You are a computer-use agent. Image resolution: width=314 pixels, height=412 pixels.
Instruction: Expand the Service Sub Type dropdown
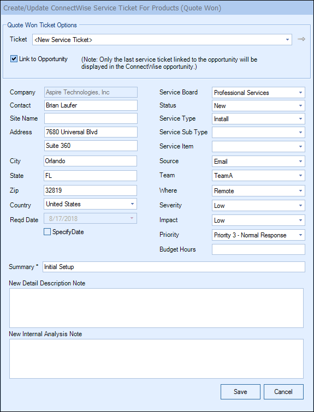click(x=258, y=133)
